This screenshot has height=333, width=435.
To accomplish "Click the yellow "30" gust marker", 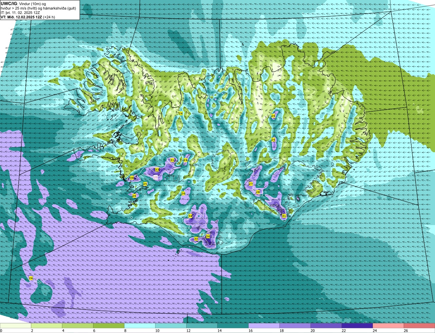I will [196, 239].
